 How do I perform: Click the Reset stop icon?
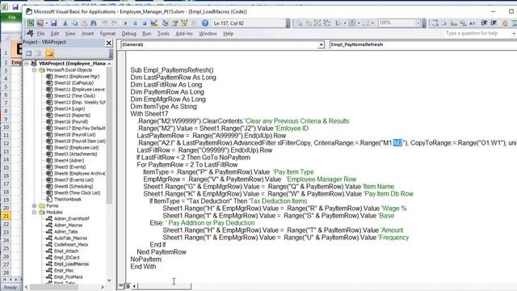click(x=145, y=23)
